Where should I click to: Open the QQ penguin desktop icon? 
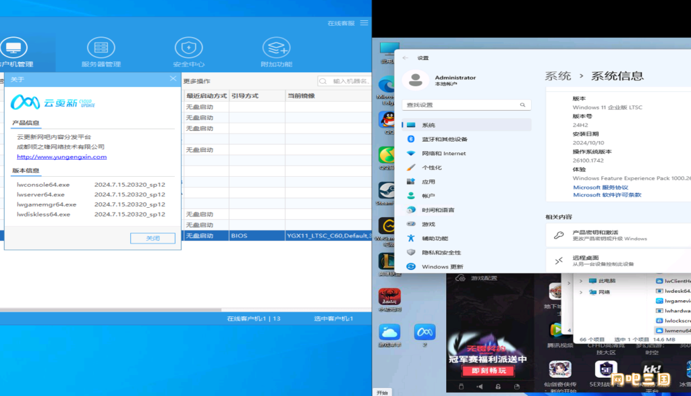[388, 123]
